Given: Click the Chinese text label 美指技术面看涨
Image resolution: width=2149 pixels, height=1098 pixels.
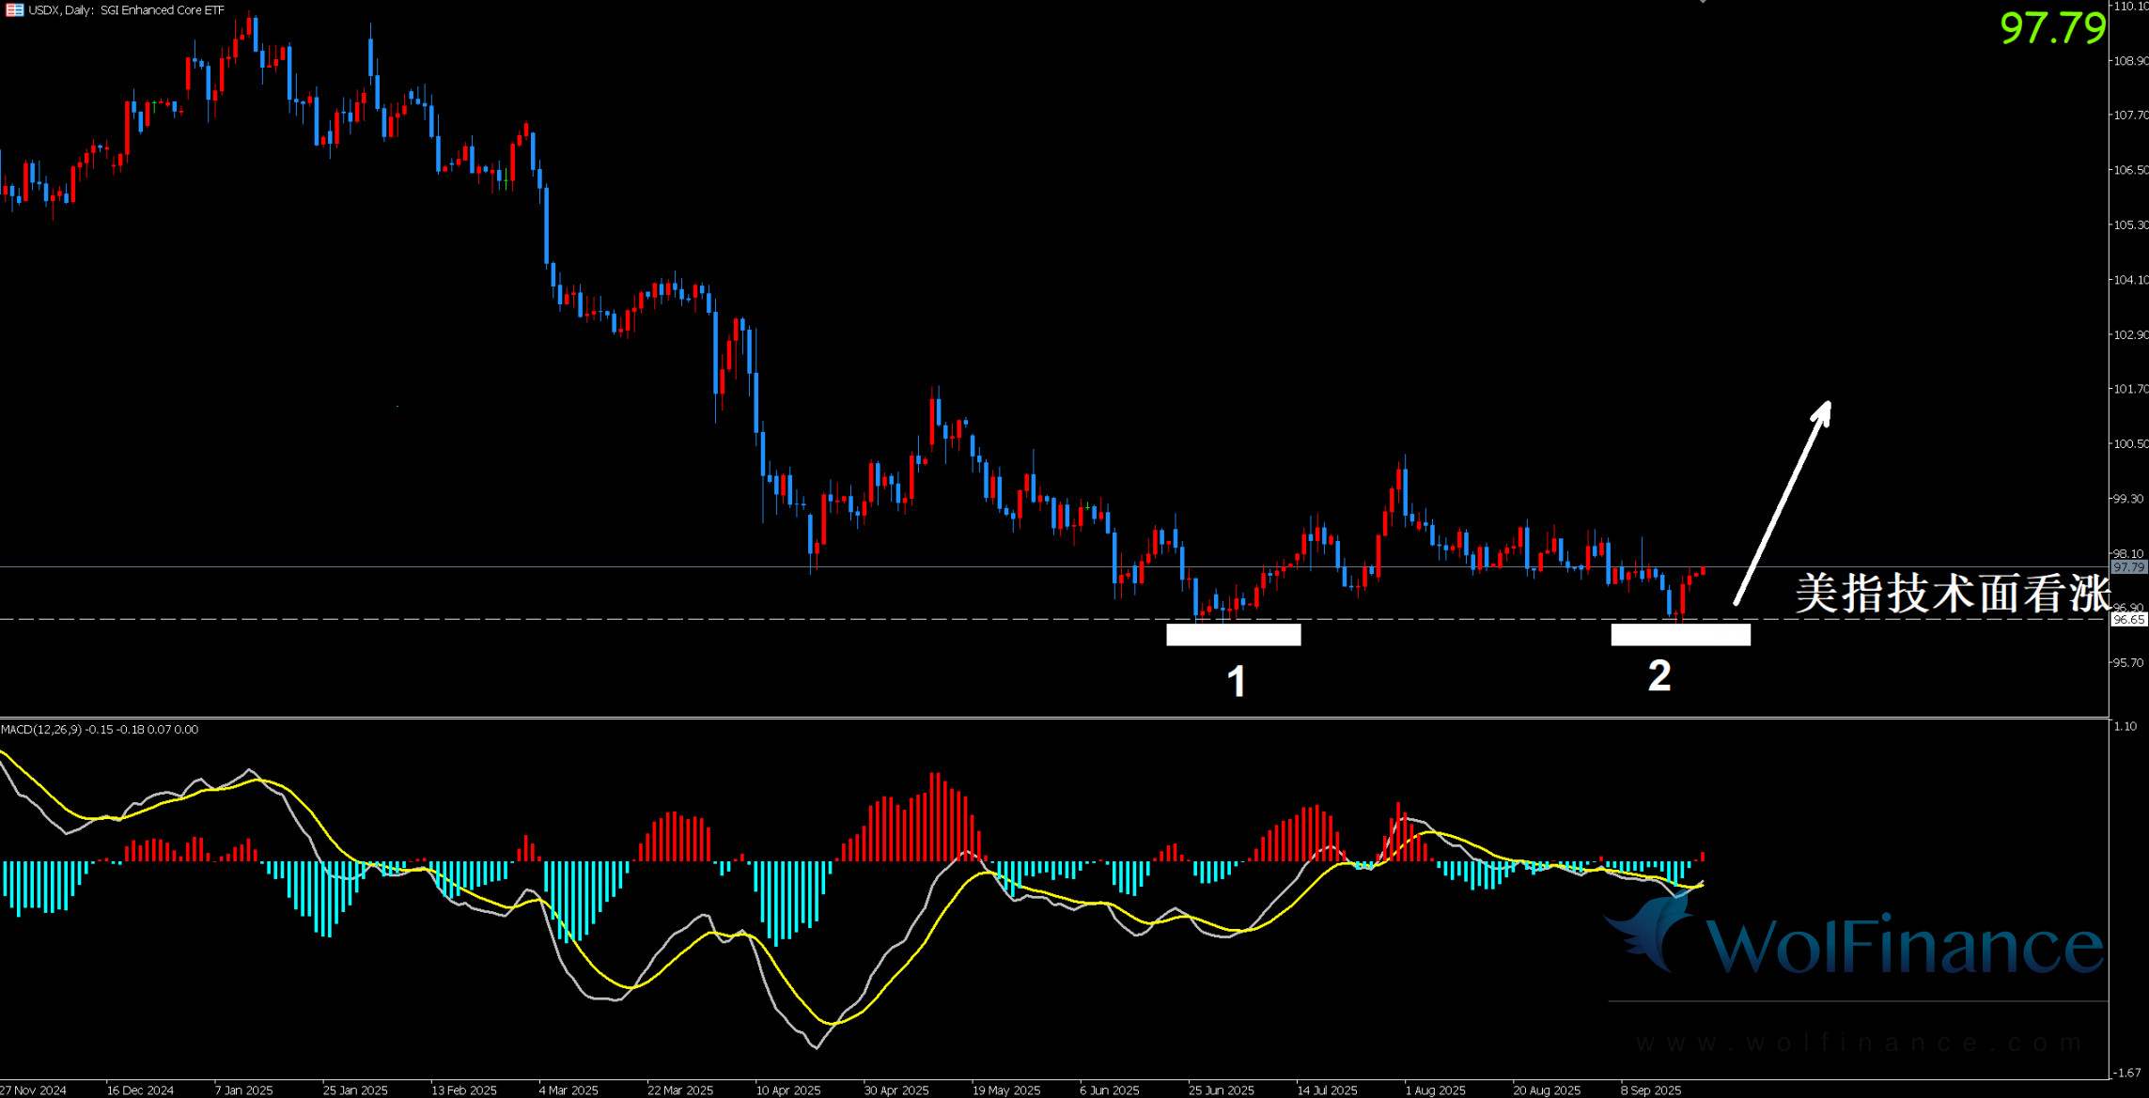Looking at the screenshot, I should 1953,594.
